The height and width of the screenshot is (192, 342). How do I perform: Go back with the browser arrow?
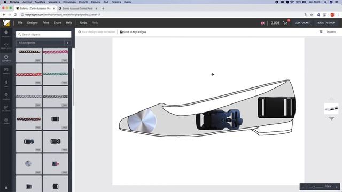pos(4,15)
